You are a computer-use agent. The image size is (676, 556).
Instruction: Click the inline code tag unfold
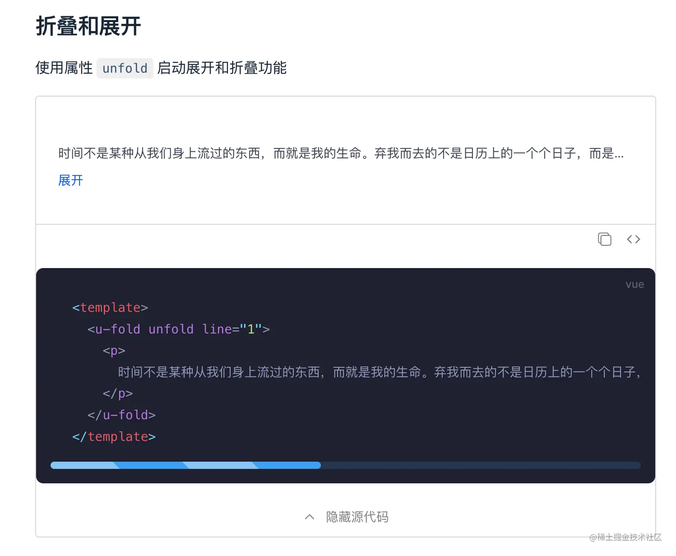coord(125,69)
